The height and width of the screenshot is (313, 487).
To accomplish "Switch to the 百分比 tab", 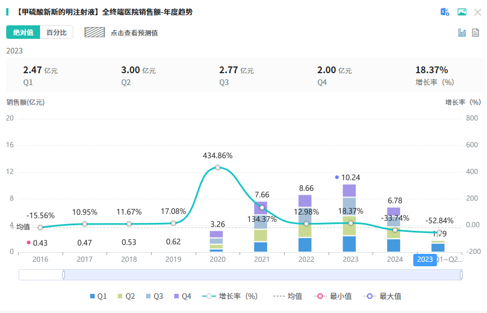I will tap(56, 33).
